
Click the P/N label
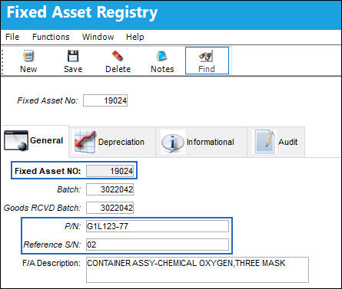click(x=72, y=226)
